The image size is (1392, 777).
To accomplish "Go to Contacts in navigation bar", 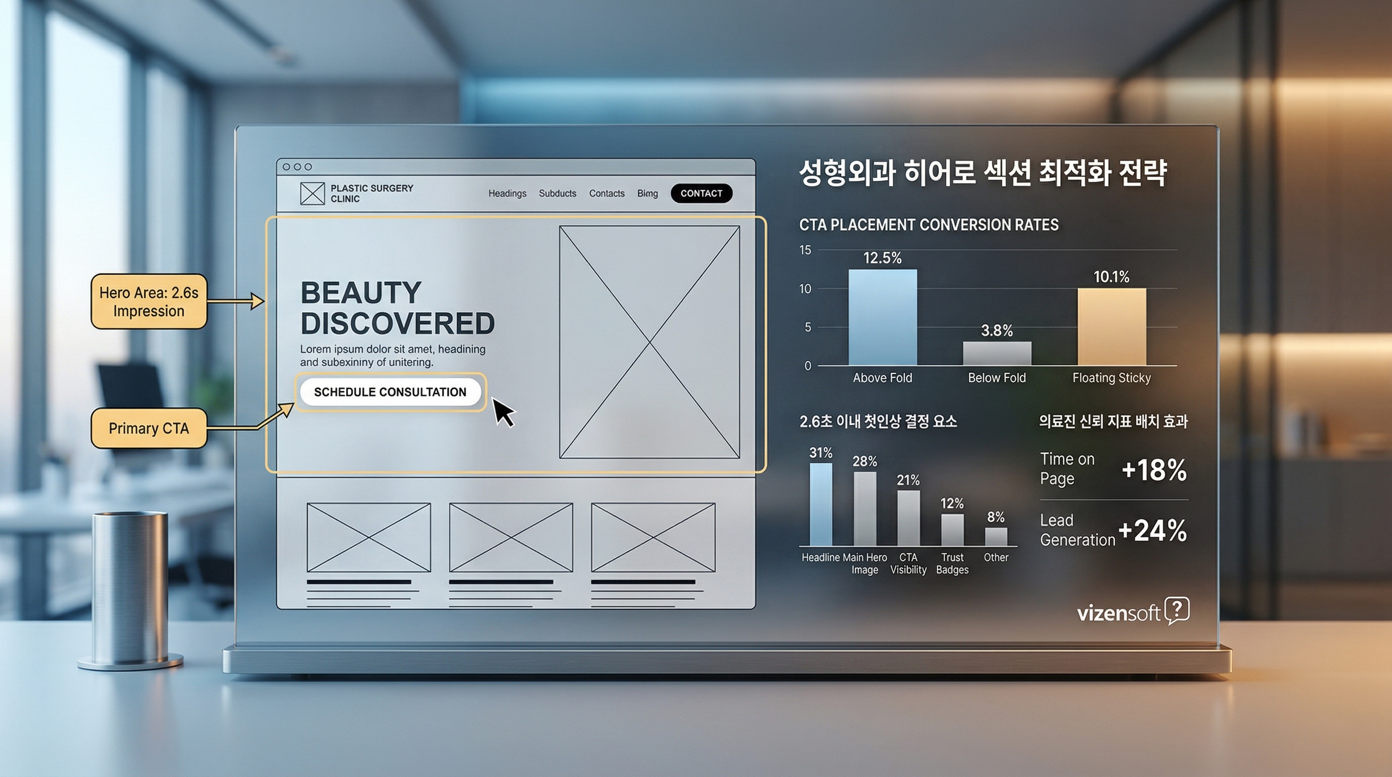I will pos(606,193).
